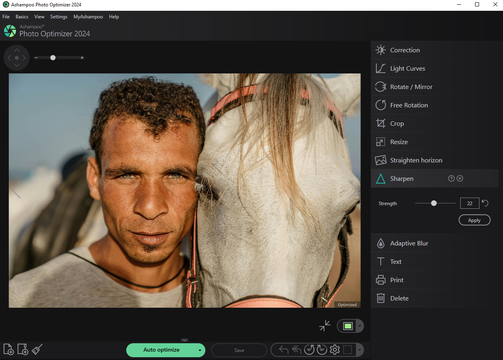
Task: Rotate image 90 degrees clockwise
Action: click(x=322, y=350)
